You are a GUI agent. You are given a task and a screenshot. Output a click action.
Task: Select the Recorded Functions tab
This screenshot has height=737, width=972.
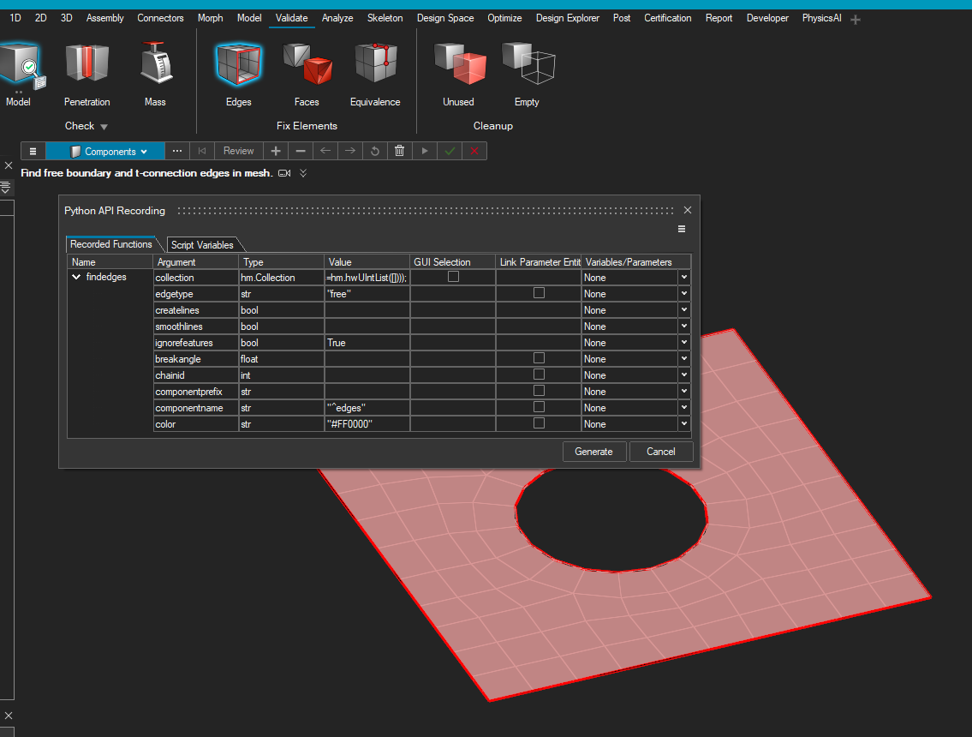[111, 244]
